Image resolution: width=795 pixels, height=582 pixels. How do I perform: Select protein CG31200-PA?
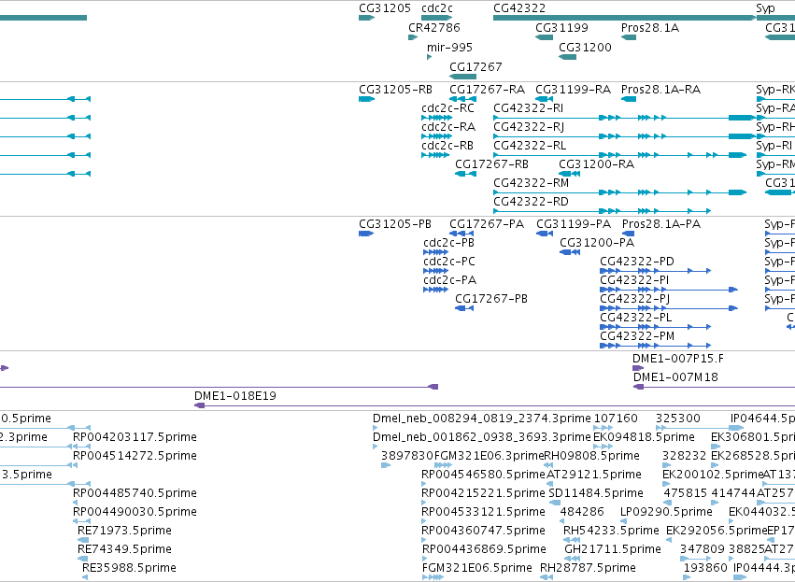tap(597, 243)
